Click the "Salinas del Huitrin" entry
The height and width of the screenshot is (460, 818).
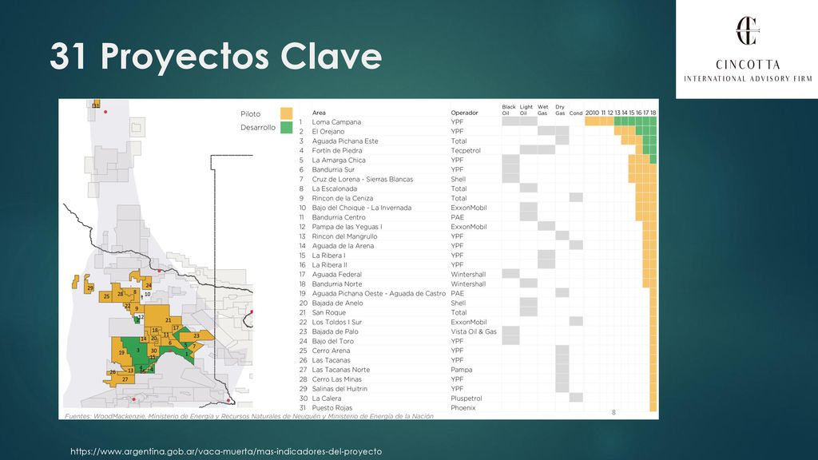pyautogui.click(x=340, y=389)
